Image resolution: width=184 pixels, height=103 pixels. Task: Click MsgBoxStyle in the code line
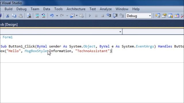(36, 51)
